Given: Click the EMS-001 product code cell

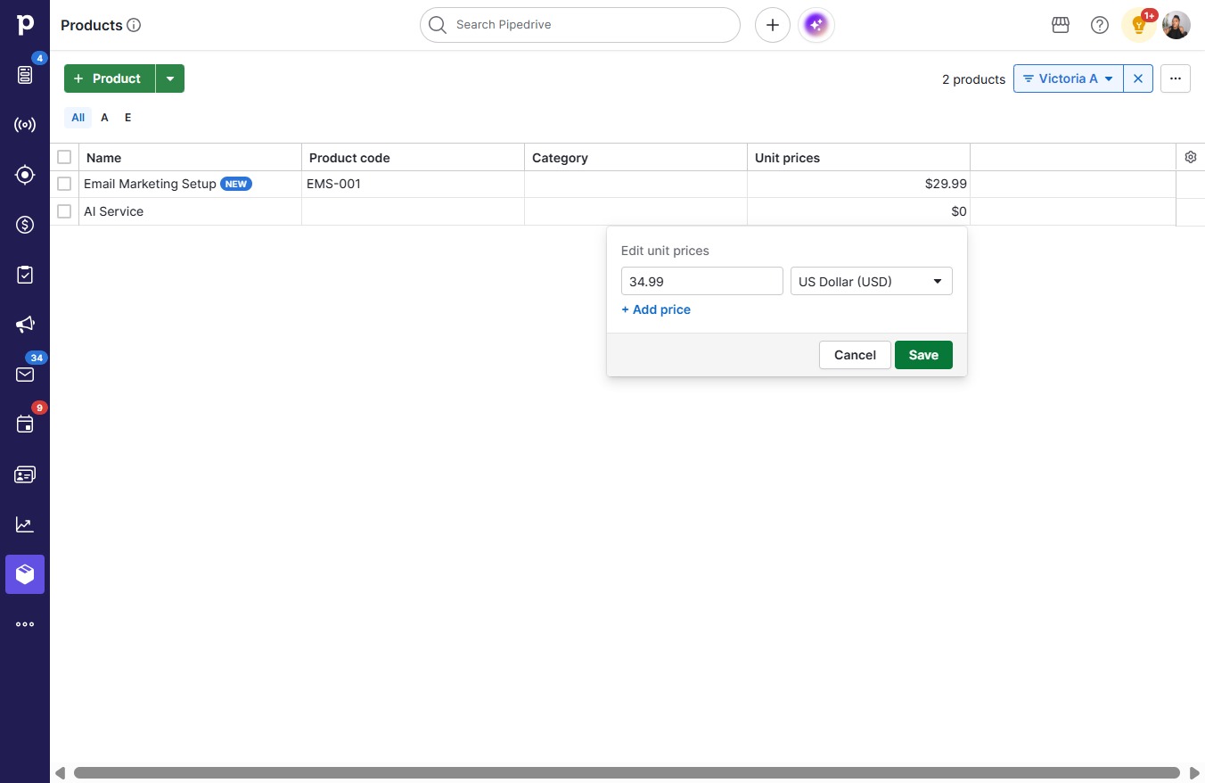Looking at the screenshot, I should pyautogui.click(x=413, y=184).
